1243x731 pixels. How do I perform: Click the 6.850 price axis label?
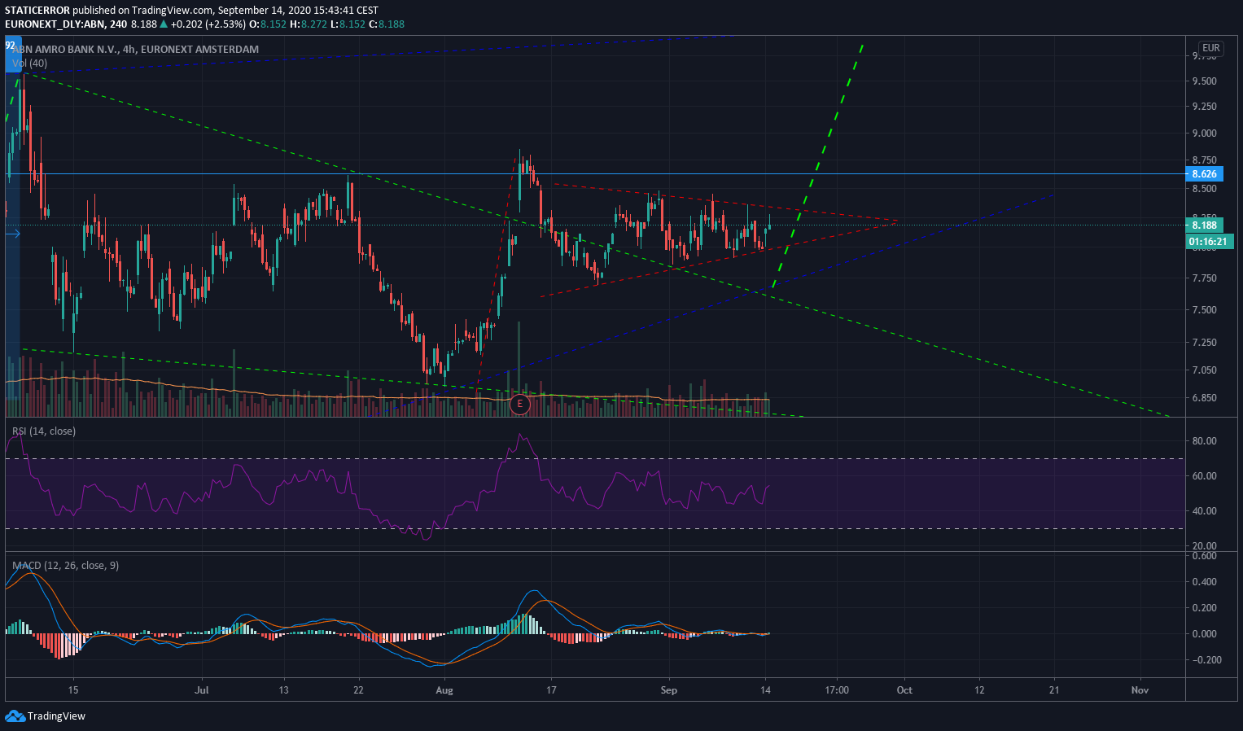tap(1205, 398)
